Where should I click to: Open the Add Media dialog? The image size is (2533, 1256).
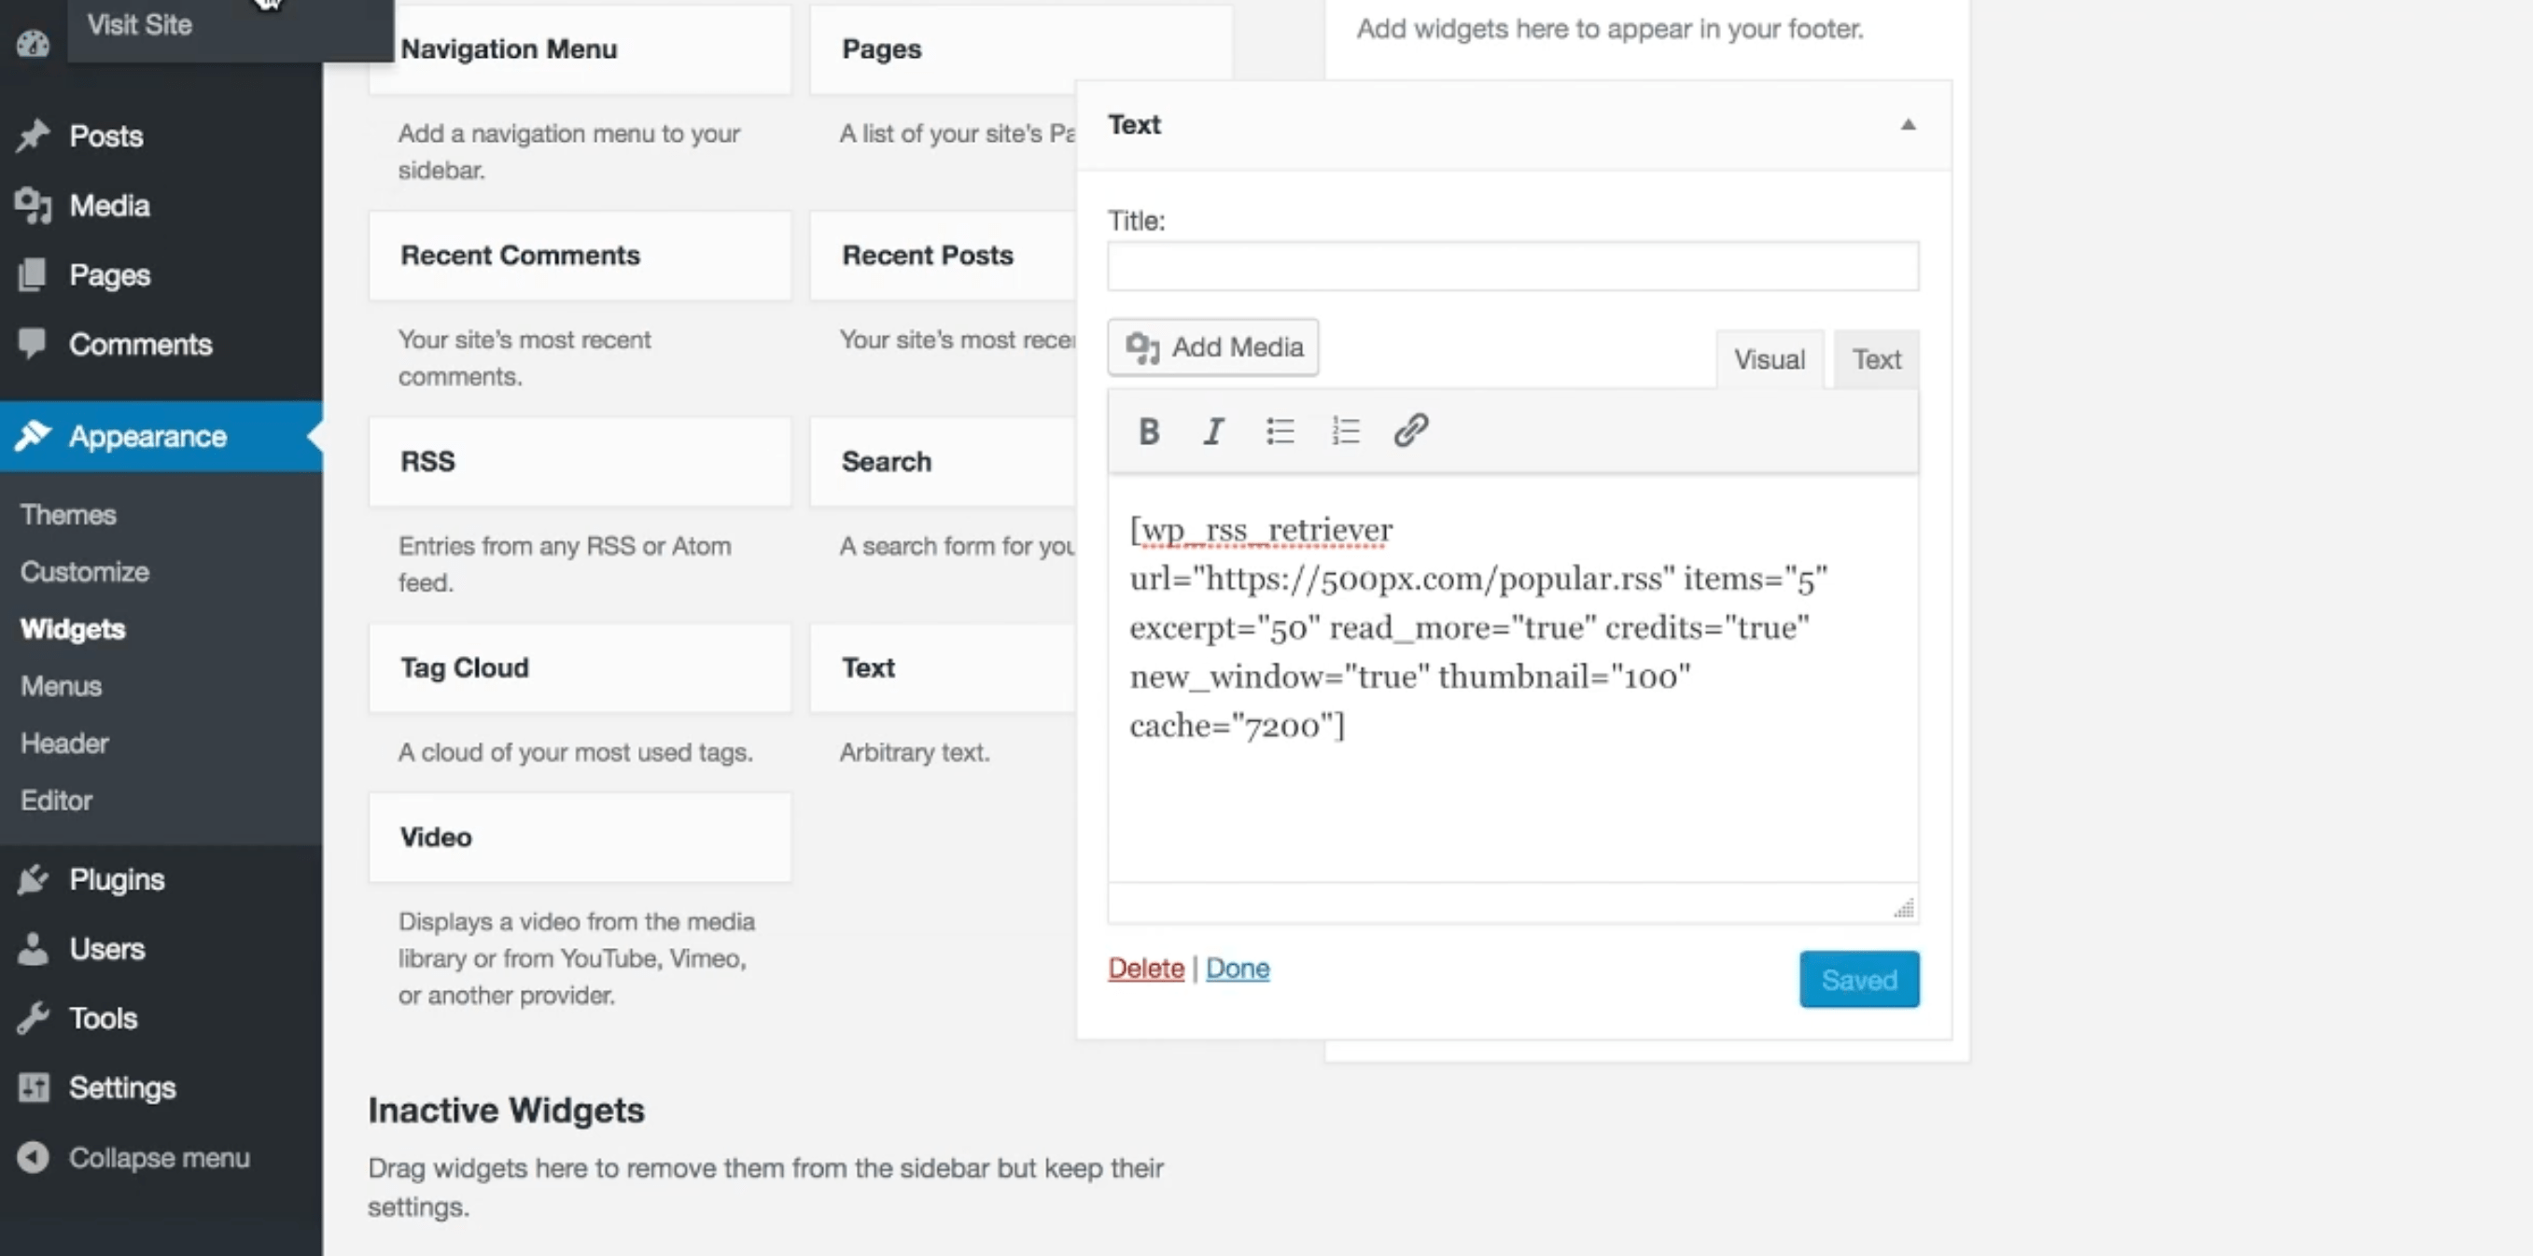click(1212, 347)
